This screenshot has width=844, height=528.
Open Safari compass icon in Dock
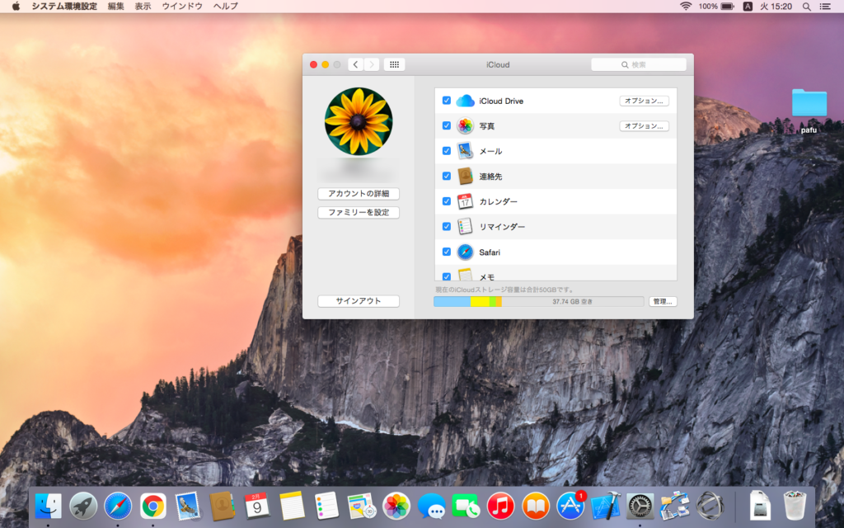pyautogui.click(x=119, y=506)
